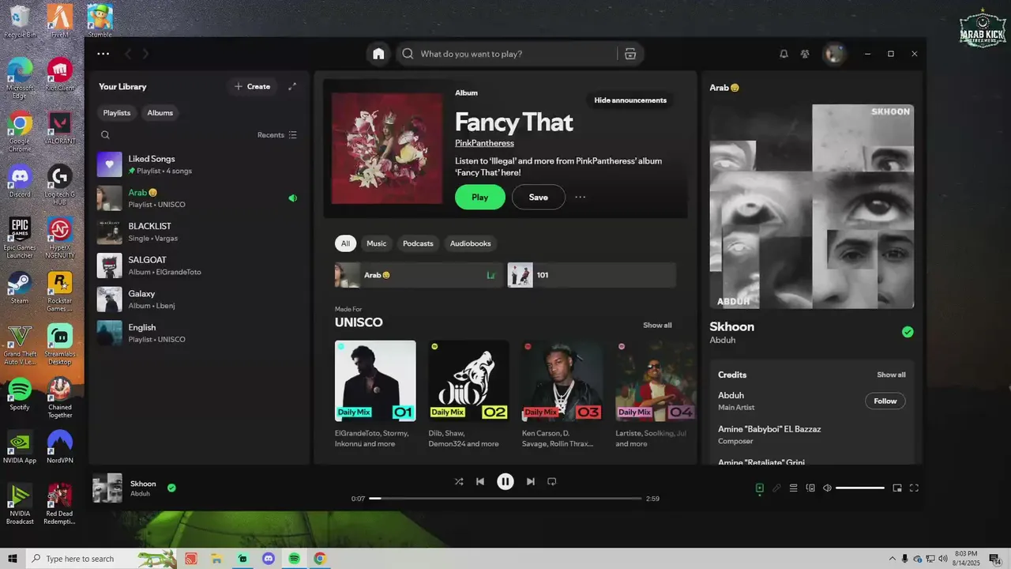Open the PinkPantheress artist link
1011x569 pixels.
tap(484, 143)
